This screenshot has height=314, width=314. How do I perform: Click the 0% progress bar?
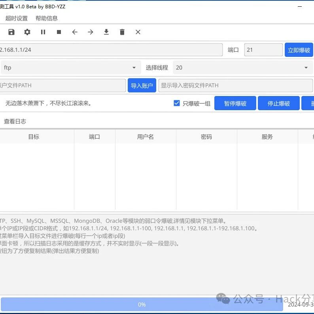click(142, 305)
